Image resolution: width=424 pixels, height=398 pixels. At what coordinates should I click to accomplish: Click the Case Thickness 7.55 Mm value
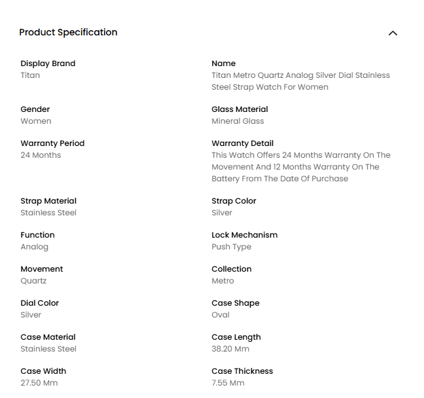(x=228, y=383)
